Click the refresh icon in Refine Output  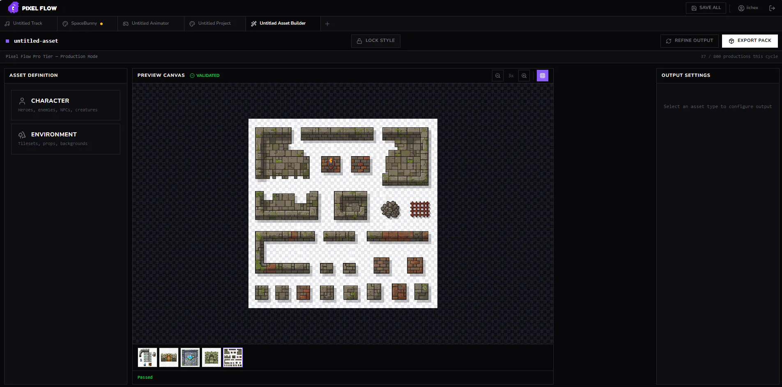tap(669, 41)
